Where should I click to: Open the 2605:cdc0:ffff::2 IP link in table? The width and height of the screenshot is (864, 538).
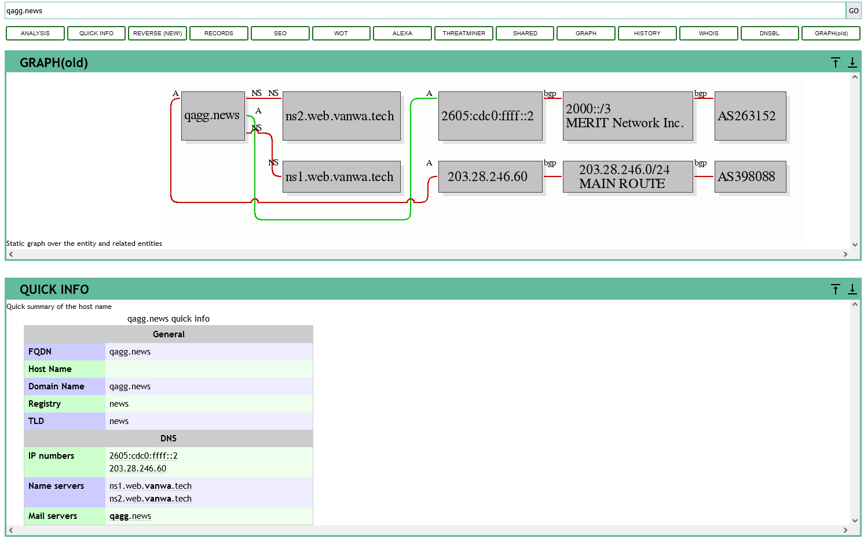pos(144,456)
